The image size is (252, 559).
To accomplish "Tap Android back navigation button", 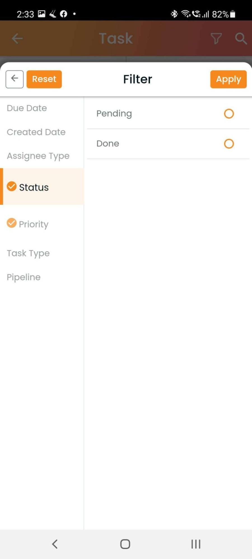I will click(55, 544).
